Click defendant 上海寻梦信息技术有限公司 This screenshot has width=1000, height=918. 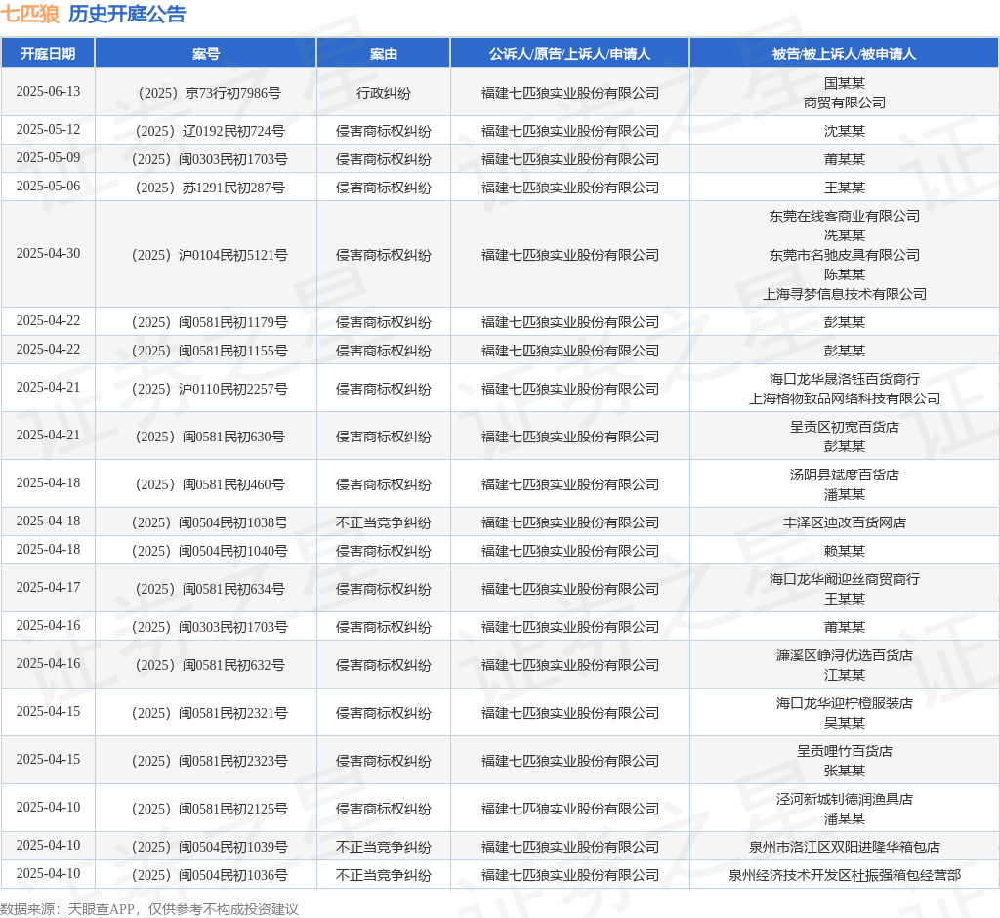[845, 294]
